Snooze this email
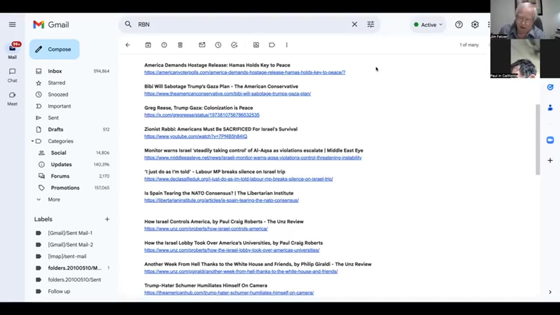560x315 pixels. coord(218,45)
